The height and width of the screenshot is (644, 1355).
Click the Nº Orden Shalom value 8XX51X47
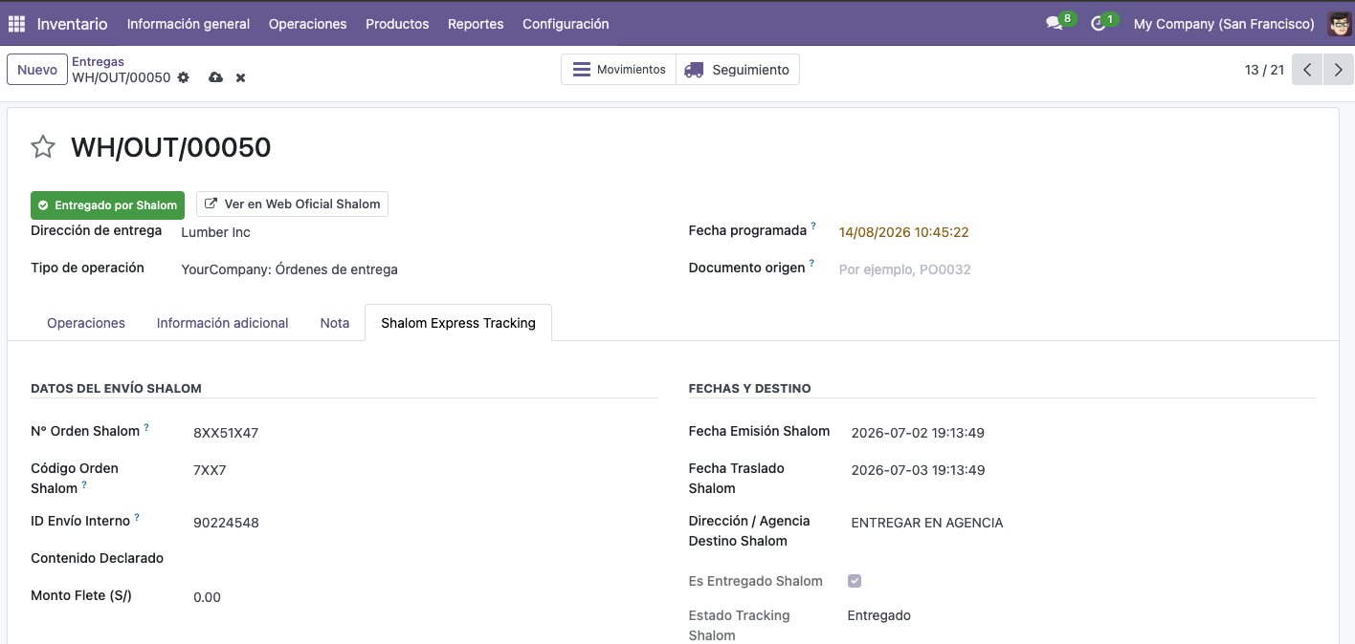click(x=226, y=433)
